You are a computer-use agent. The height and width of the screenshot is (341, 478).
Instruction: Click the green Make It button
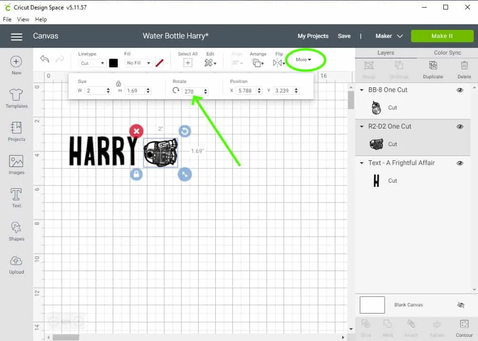[x=442, y=36]
